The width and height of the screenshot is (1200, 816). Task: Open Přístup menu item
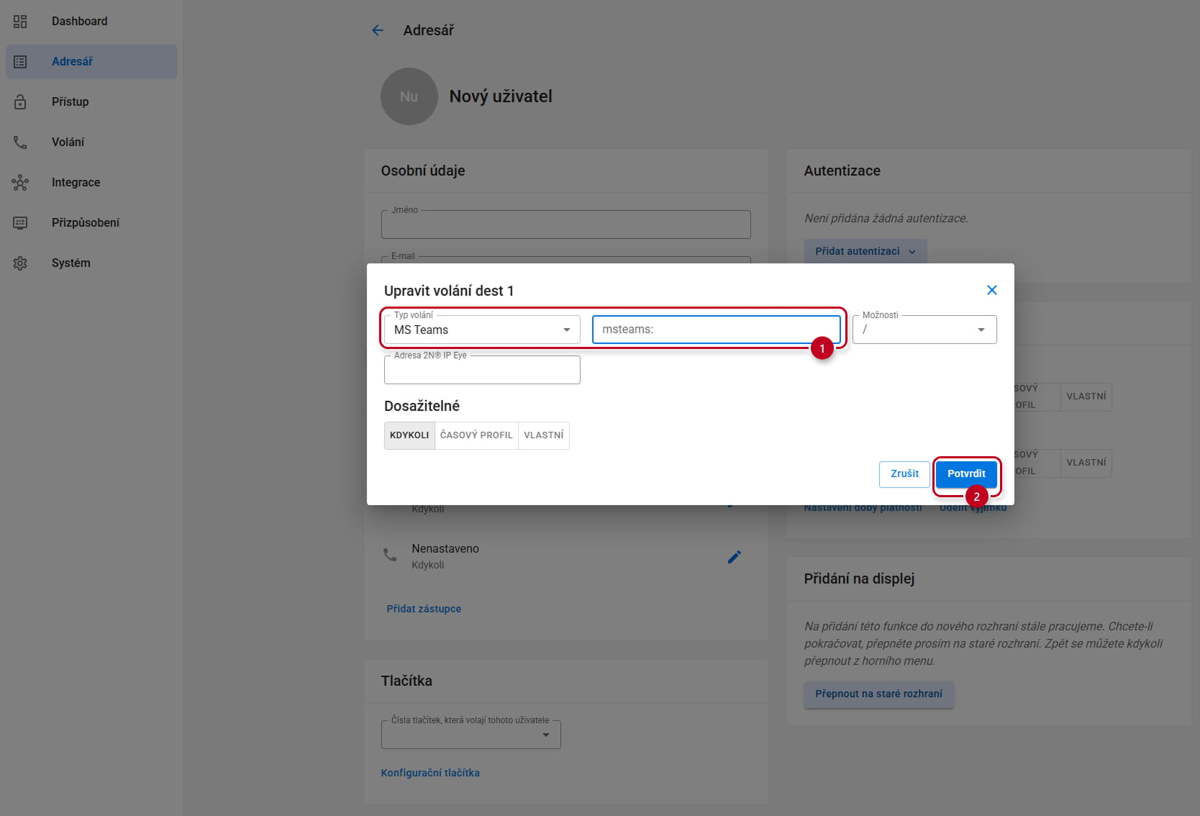(91, 102)
